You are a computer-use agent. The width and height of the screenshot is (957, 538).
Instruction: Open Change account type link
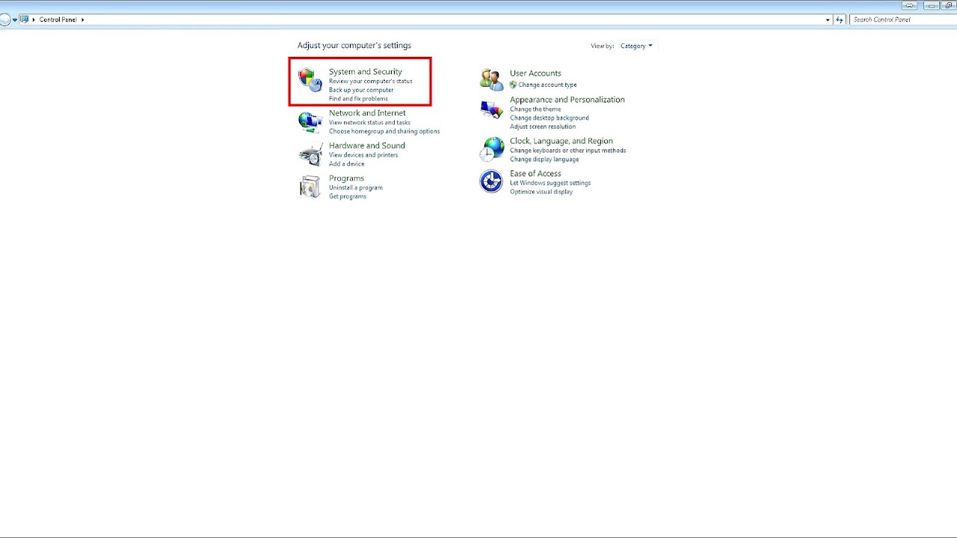point(547,85)
